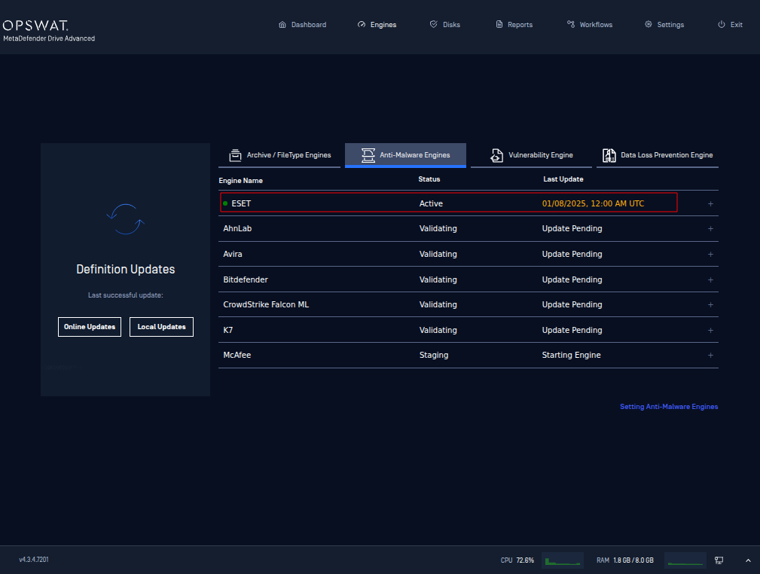Click the Engines gauge icon

coord(362,24)
